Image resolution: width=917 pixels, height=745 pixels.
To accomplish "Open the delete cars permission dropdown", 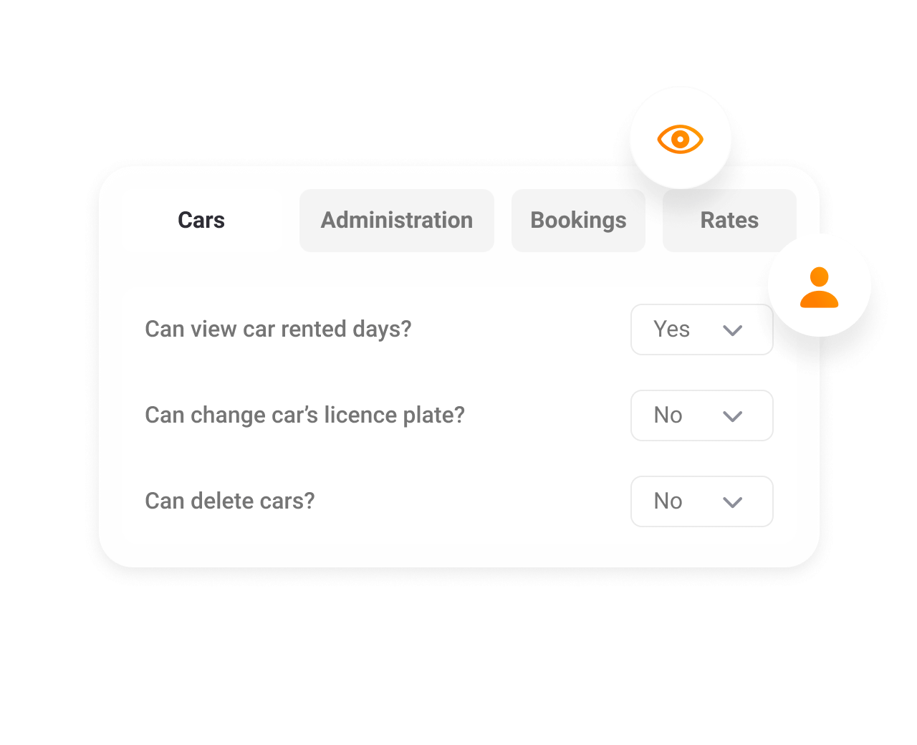I will click(x=701, y=501).
